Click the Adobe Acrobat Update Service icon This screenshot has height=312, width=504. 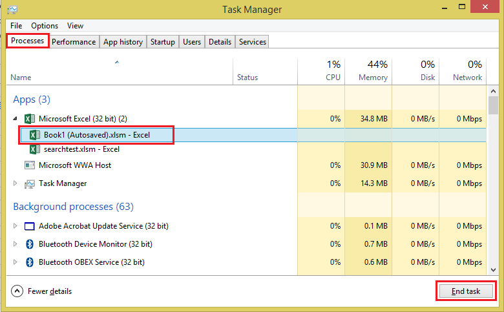click(30, 226)
